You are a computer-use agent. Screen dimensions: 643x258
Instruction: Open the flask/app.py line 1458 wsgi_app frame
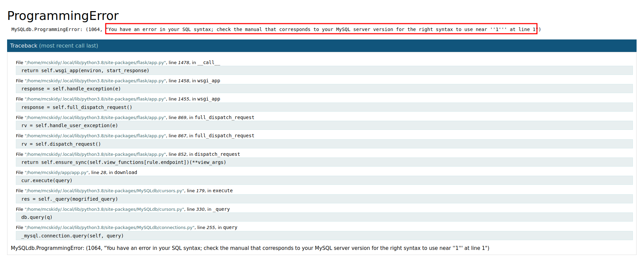click(x=118, y=81)
